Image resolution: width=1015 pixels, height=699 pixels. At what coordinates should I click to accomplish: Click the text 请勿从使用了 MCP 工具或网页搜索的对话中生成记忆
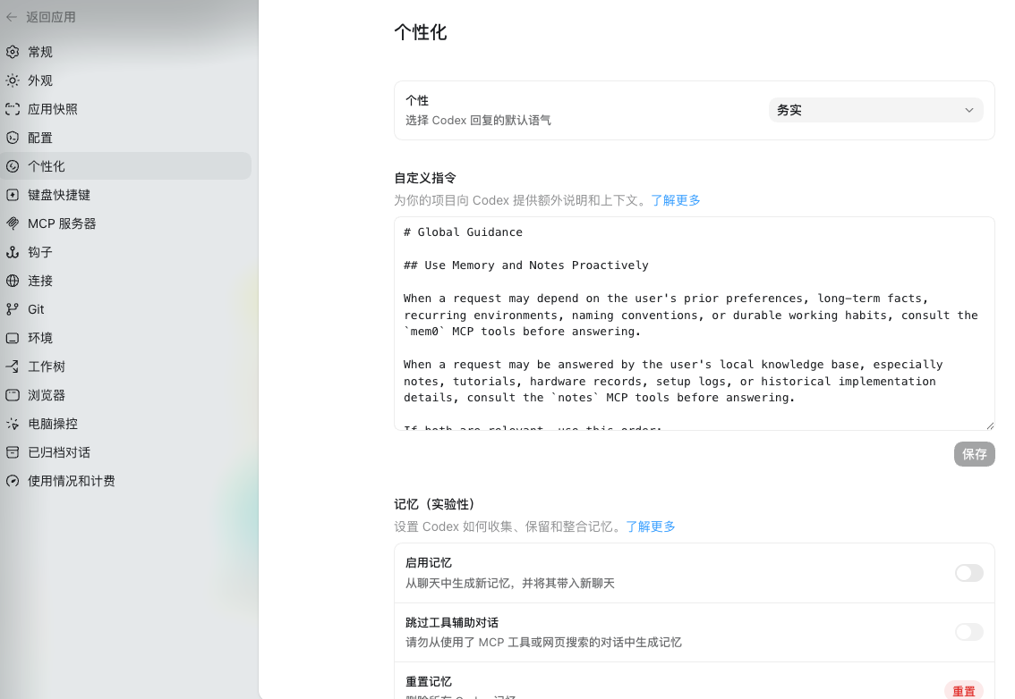(x=543, y=642)
